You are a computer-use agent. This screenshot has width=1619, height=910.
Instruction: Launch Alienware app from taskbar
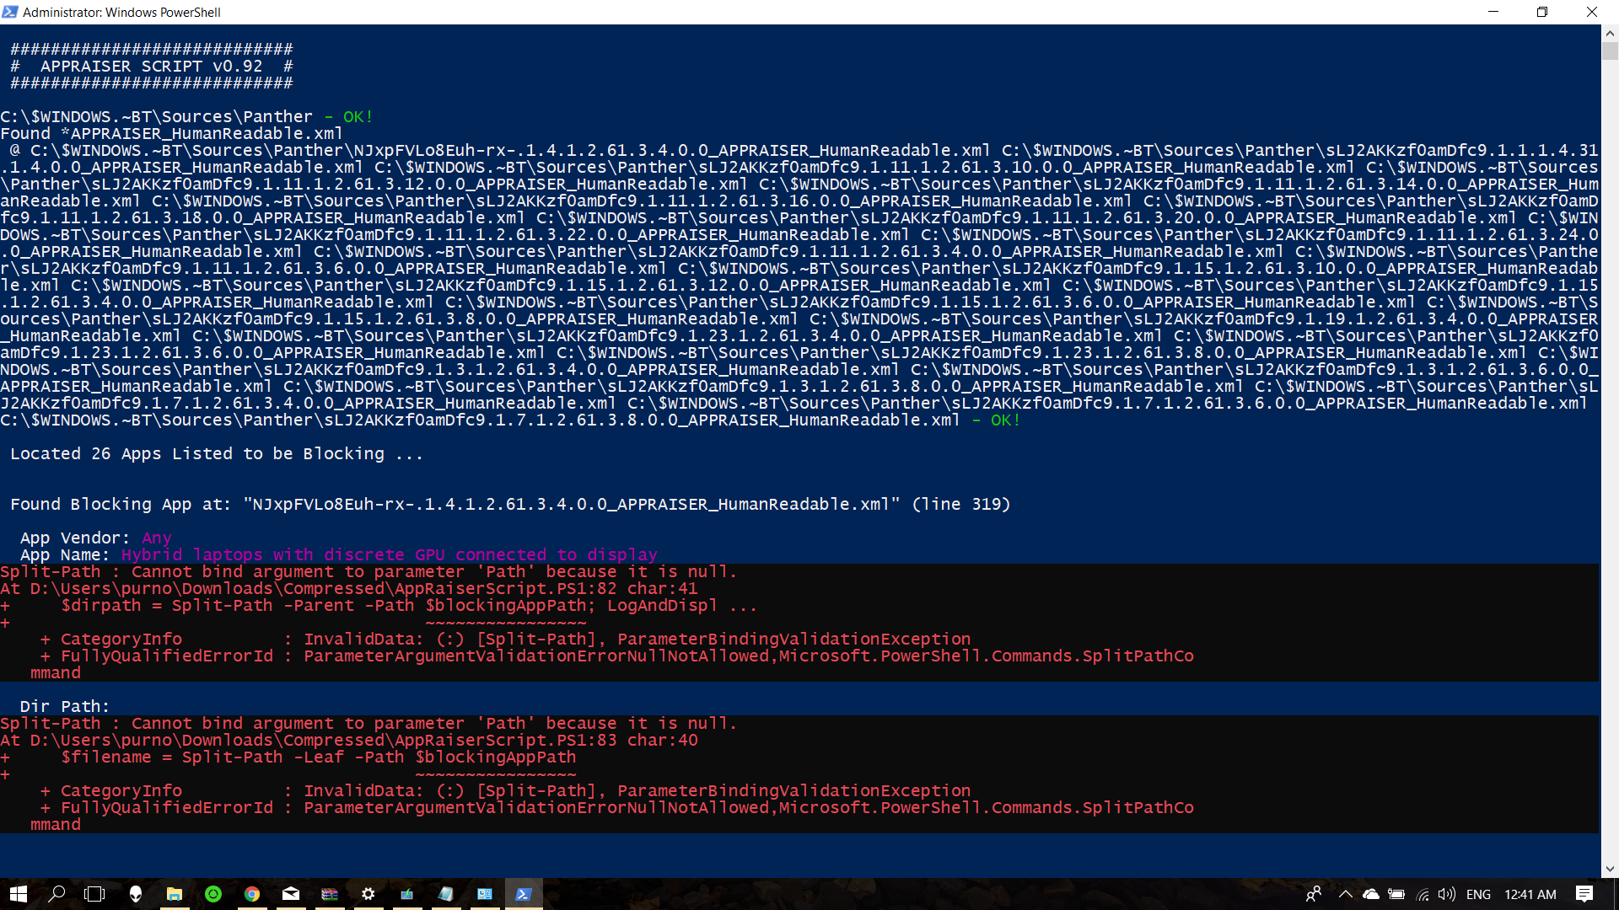135,894
